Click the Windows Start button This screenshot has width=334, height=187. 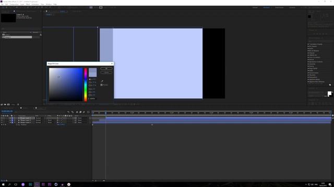pyautogui.click(x=3, y=184)
